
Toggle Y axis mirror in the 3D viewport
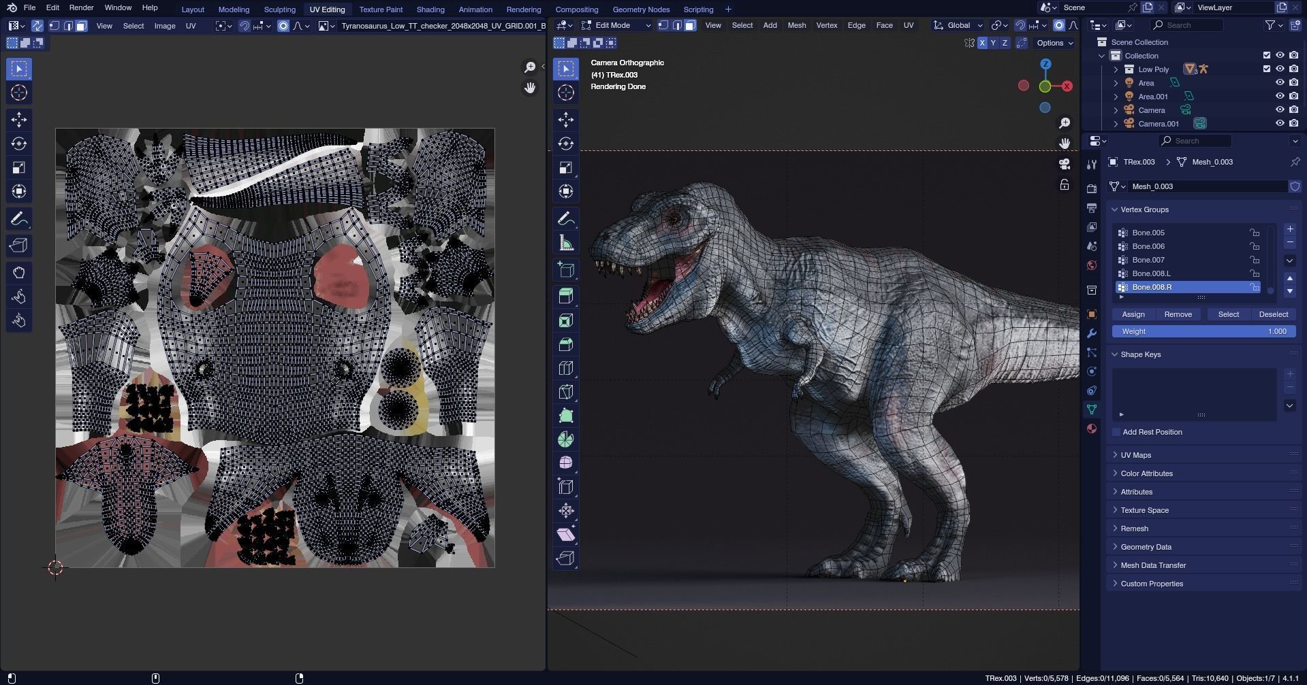[x=993, y=43]
